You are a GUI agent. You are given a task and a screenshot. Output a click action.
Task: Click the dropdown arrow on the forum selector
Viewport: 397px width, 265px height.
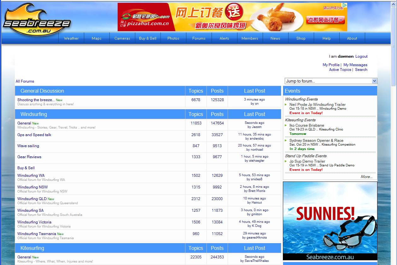374,81
